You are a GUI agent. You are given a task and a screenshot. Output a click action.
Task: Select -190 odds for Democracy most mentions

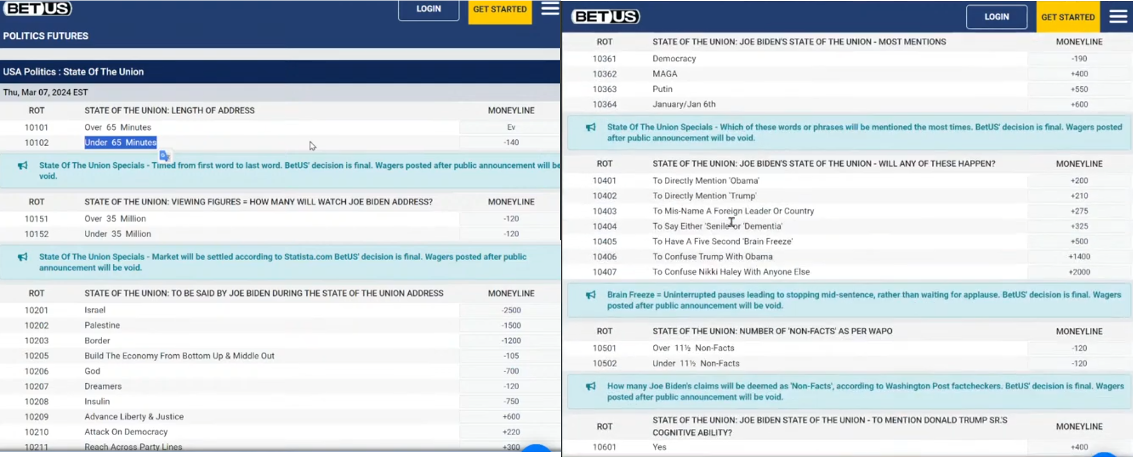click(x=1079, y=59)
